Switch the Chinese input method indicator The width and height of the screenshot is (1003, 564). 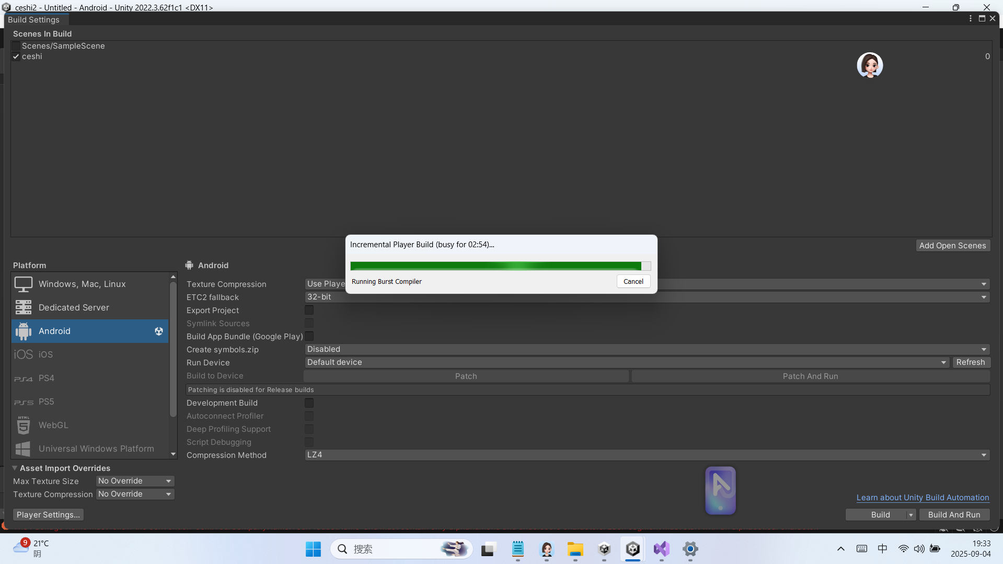point(882,549)
